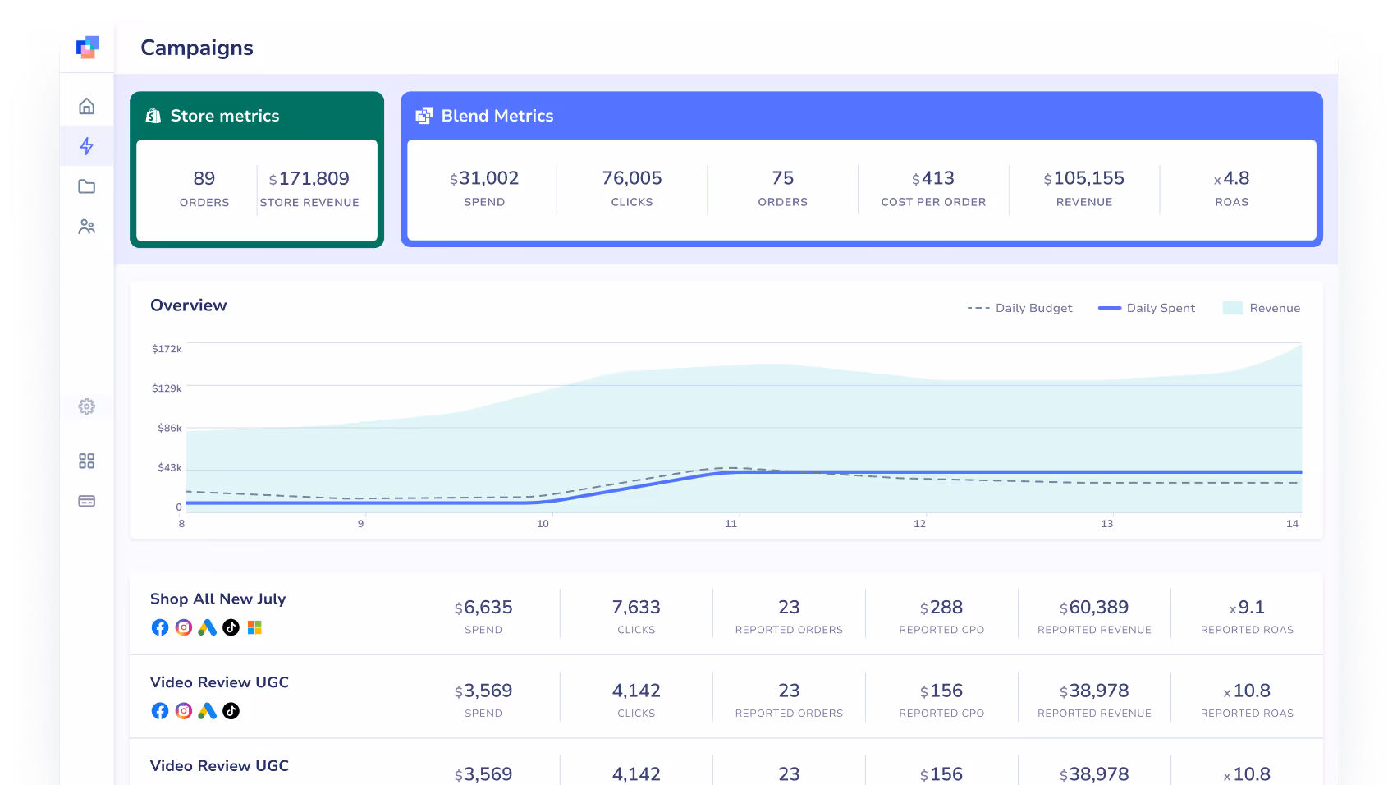Open the billing card icon in the sidebar
The width and height of the screenshot is (1397, 785).
tap(86, 501)
